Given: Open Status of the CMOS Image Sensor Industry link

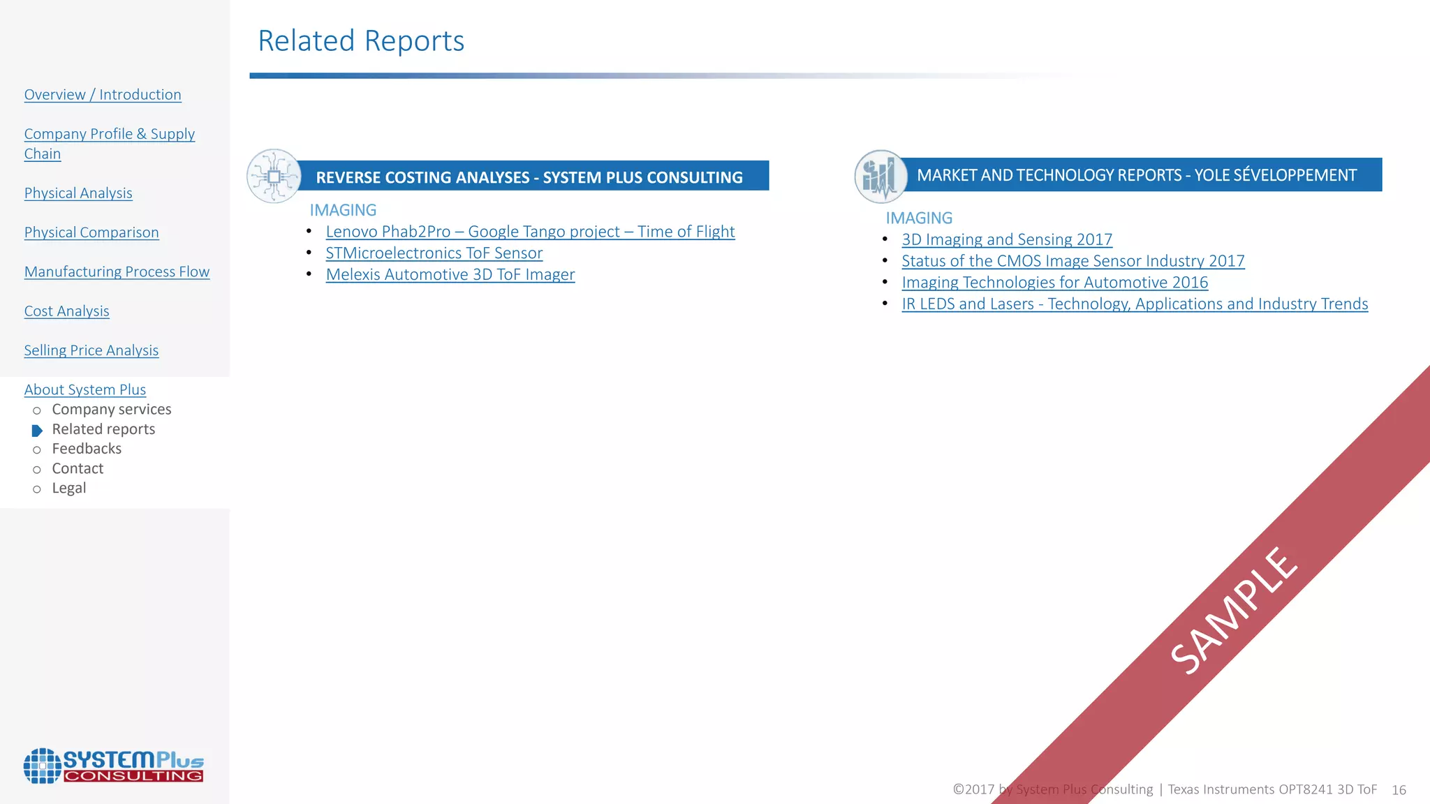Looking at the screenshot, I should click(x=1072, y=261).
